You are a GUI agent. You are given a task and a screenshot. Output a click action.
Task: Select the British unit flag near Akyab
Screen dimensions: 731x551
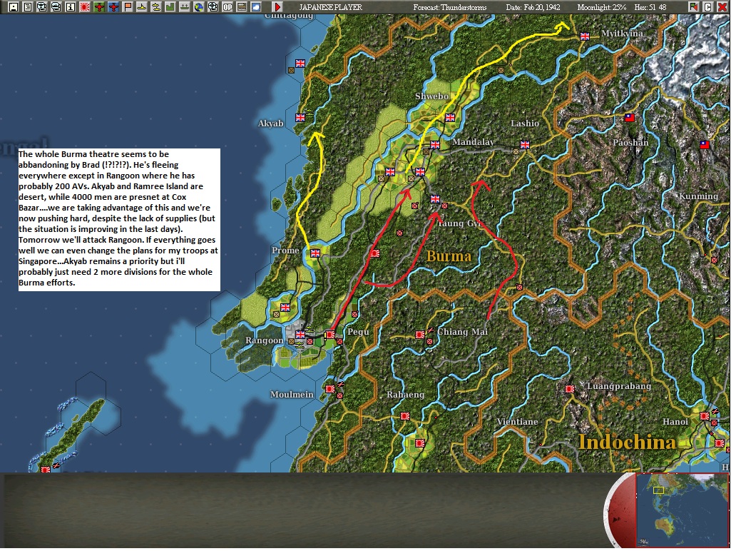300,118
